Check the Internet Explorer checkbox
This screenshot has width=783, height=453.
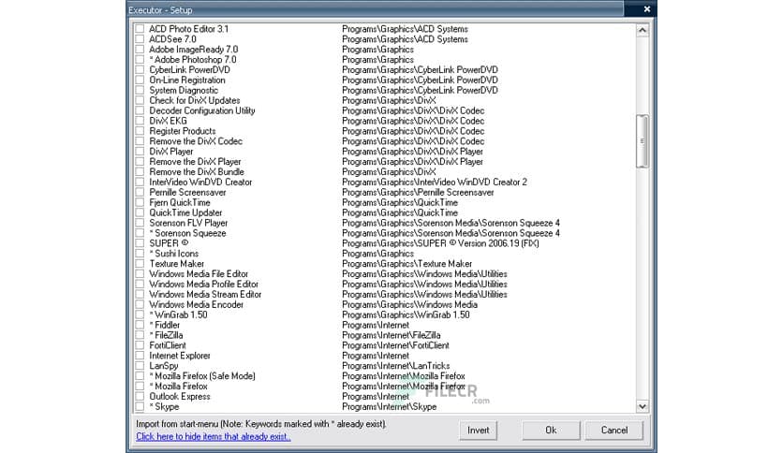[140, 356]
